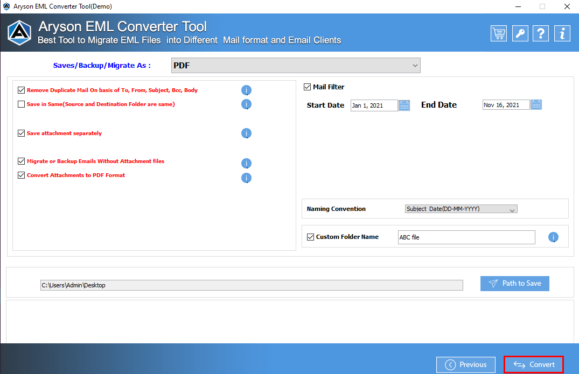Toggle the Mail Filter checkbox
The height and width of the screenshot is (374, 579).
click(x=307, y=87)
